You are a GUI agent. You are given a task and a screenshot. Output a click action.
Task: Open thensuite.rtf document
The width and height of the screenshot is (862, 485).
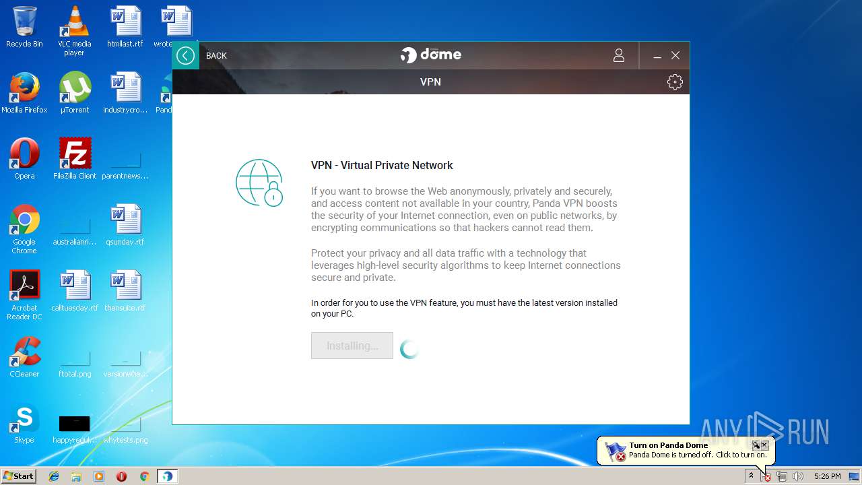coord(125,291)
